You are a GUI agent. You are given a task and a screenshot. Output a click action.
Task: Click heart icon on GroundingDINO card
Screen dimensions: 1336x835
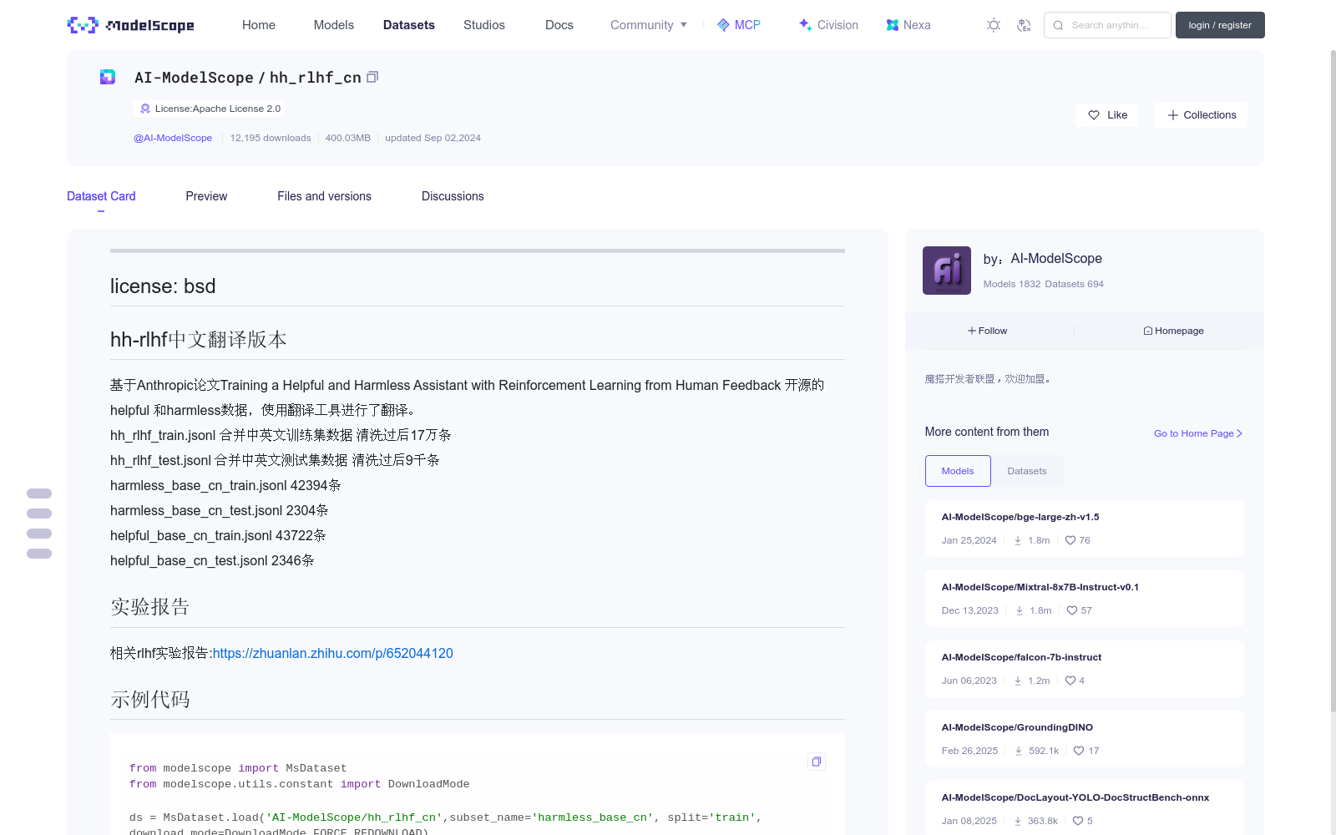[1079, 751]
